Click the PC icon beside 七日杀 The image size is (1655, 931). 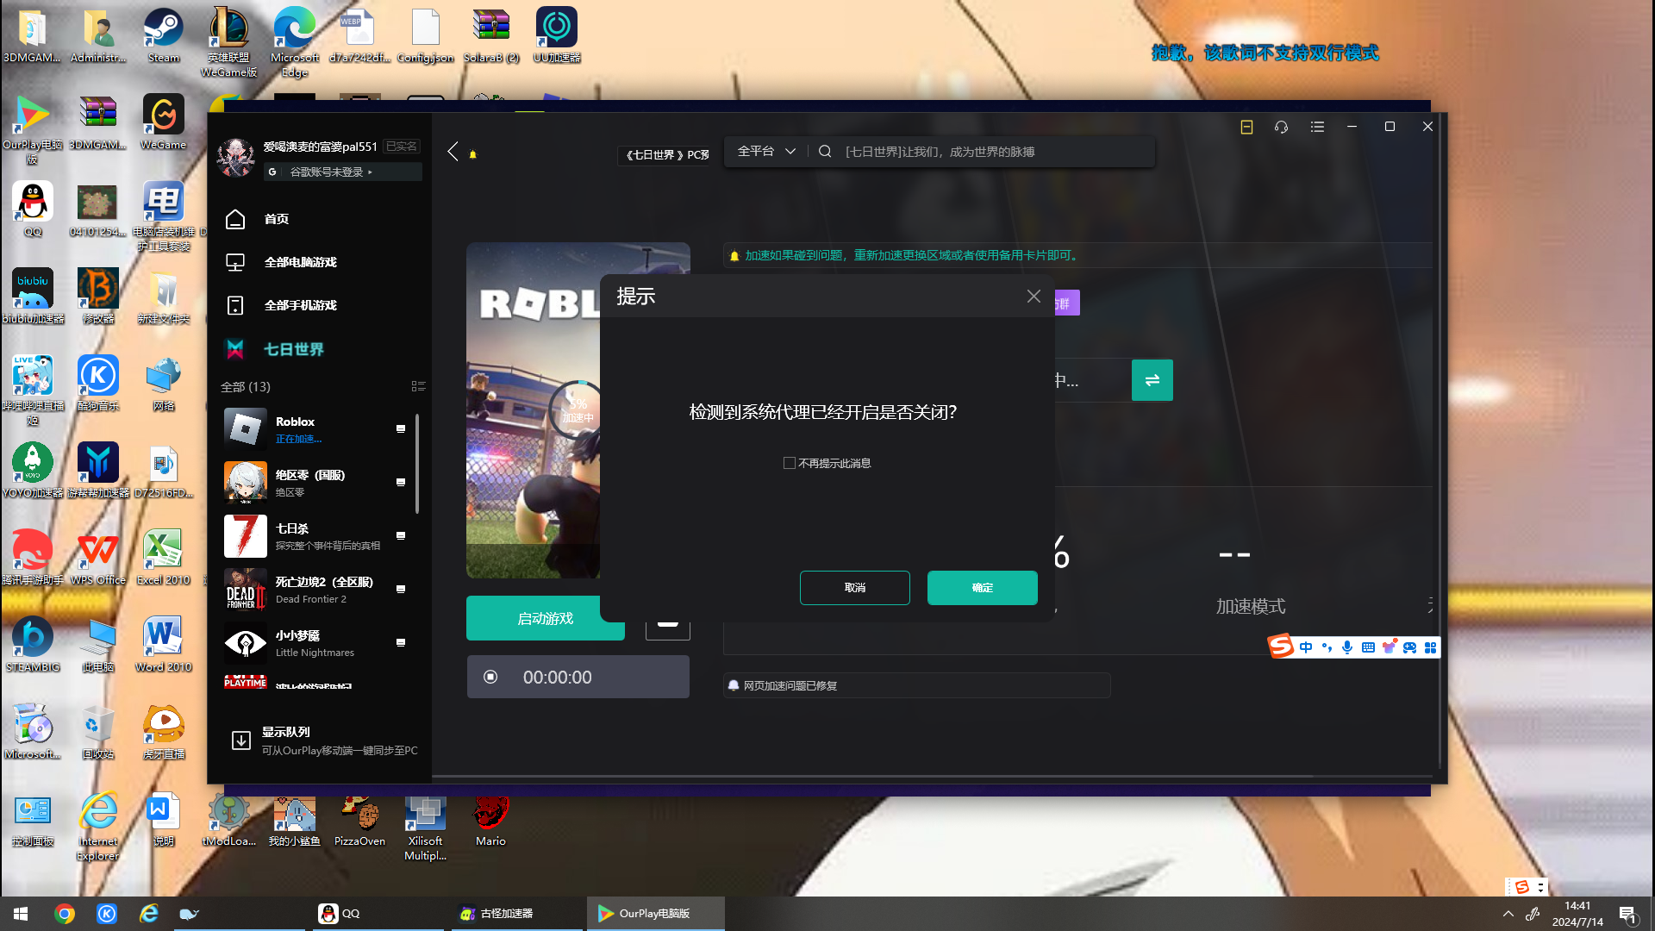point(401,535)
